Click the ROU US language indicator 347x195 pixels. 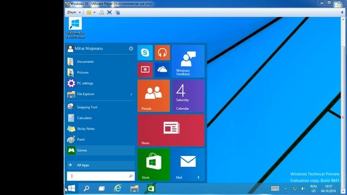coord(313,188)
